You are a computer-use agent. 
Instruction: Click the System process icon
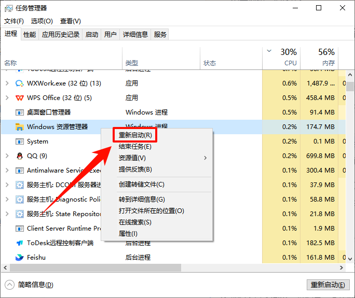pyautogui.click(x=20, y=141)
